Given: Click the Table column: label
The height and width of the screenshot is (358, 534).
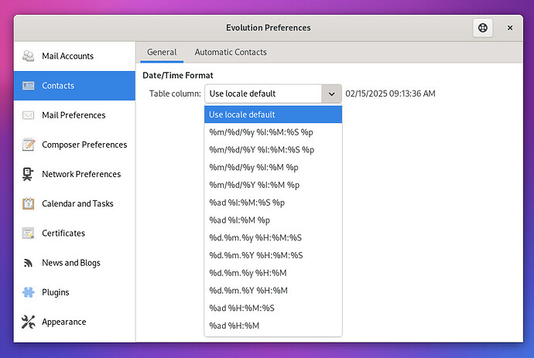Looking at the screenshot, I should coord(175,94).
